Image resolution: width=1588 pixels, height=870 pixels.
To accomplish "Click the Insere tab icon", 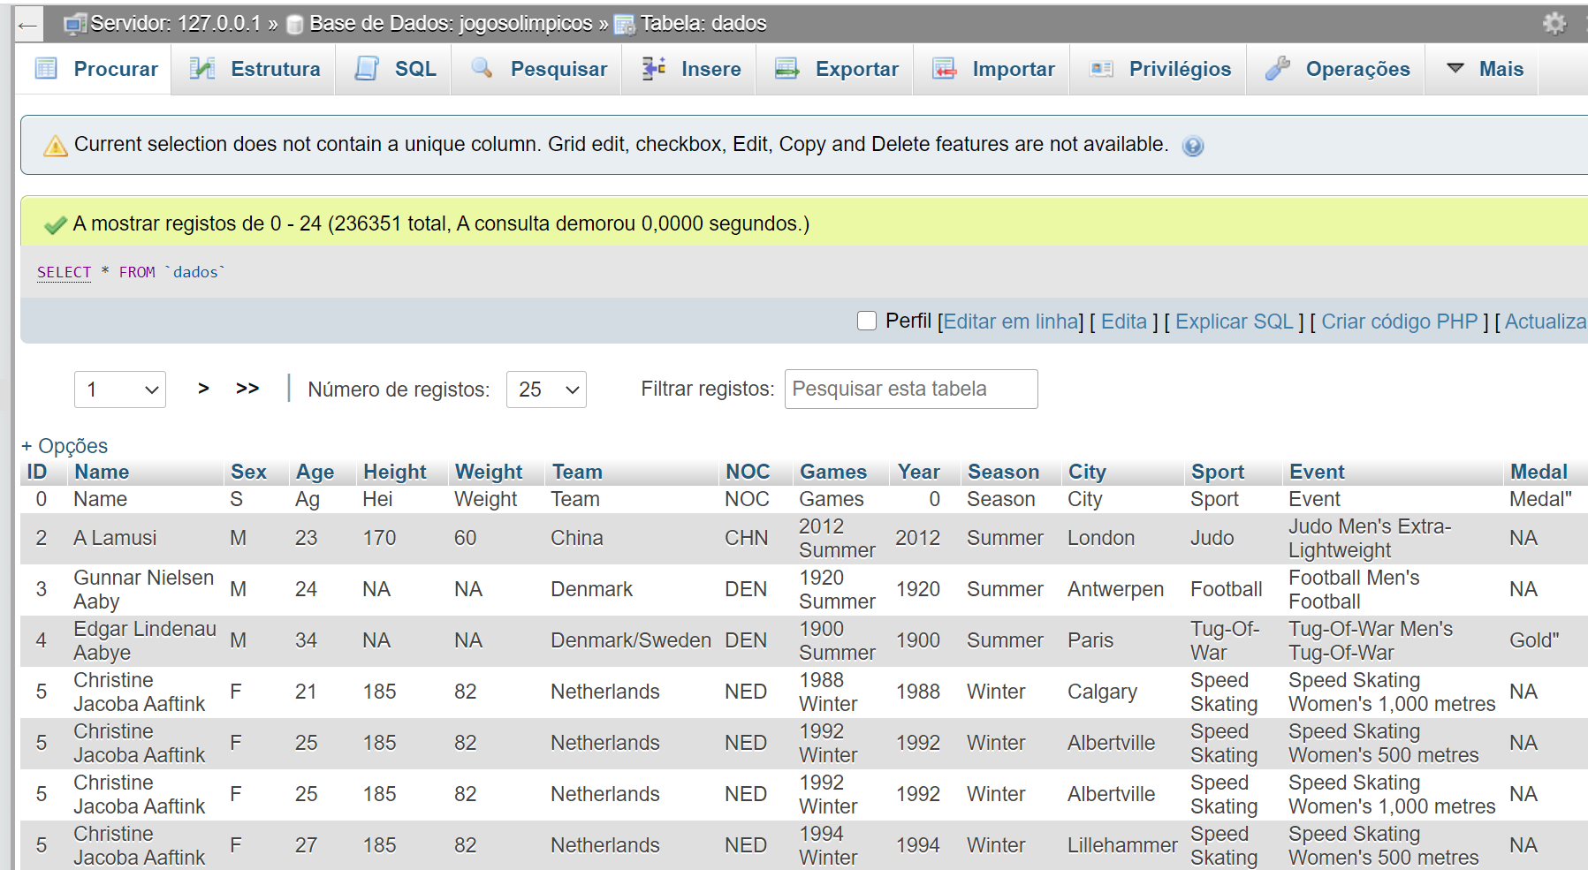I will click(653, 69).
